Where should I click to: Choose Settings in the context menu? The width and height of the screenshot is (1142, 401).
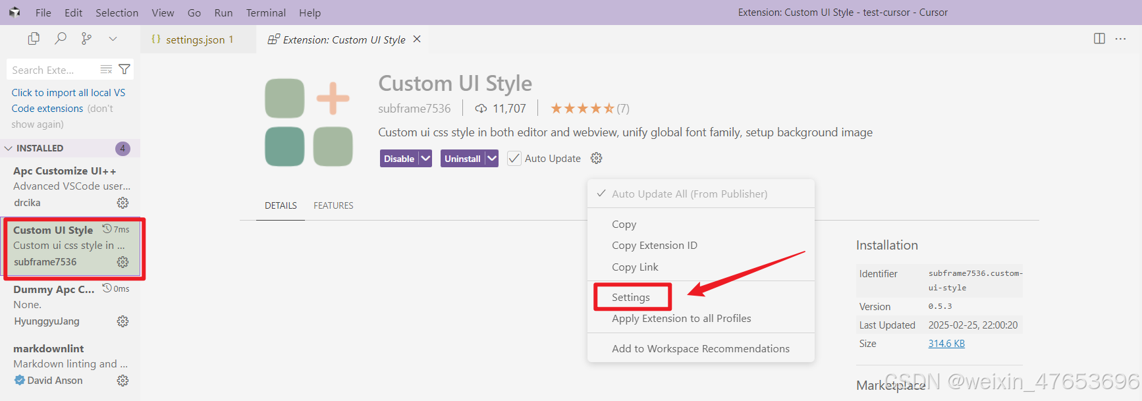coord(701,297)
